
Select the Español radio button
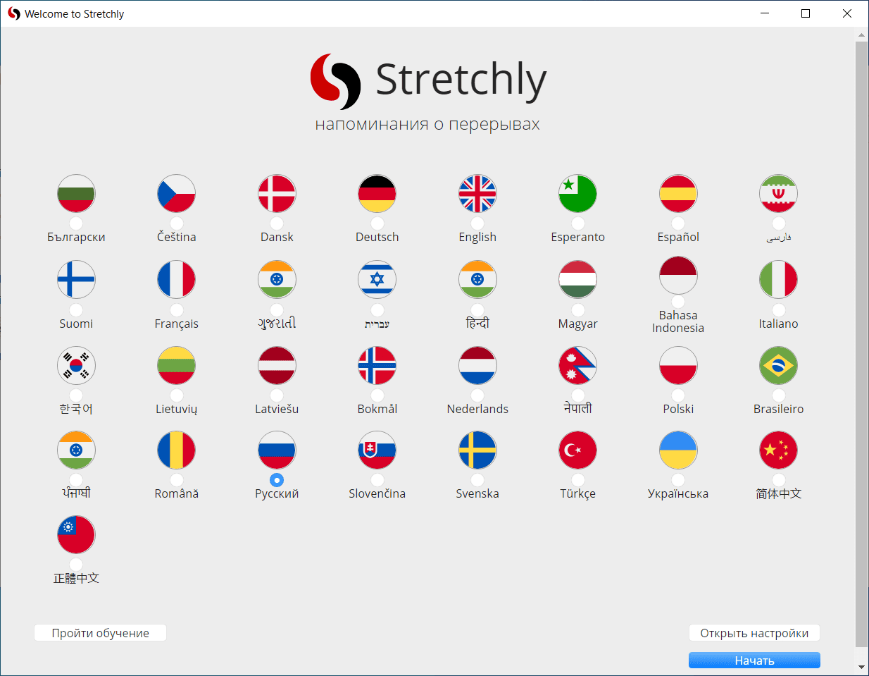pos(678,223)
